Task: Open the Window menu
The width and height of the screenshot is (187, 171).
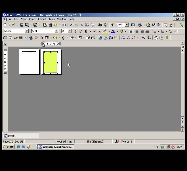Action: point(62,19)
